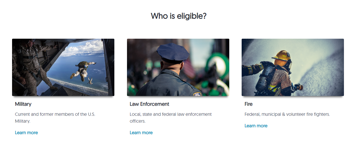356x141 pixels.
Task: Follow Learn more under Law Enforcement
Action: (x=141, y=133)
